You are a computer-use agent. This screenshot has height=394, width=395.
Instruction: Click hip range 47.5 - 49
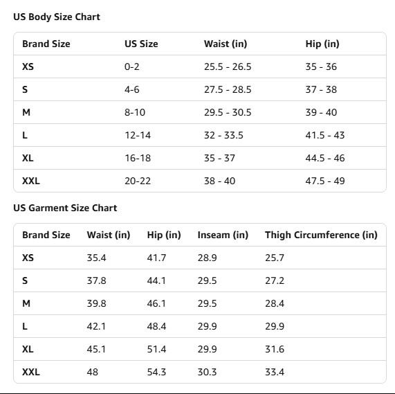325,181
